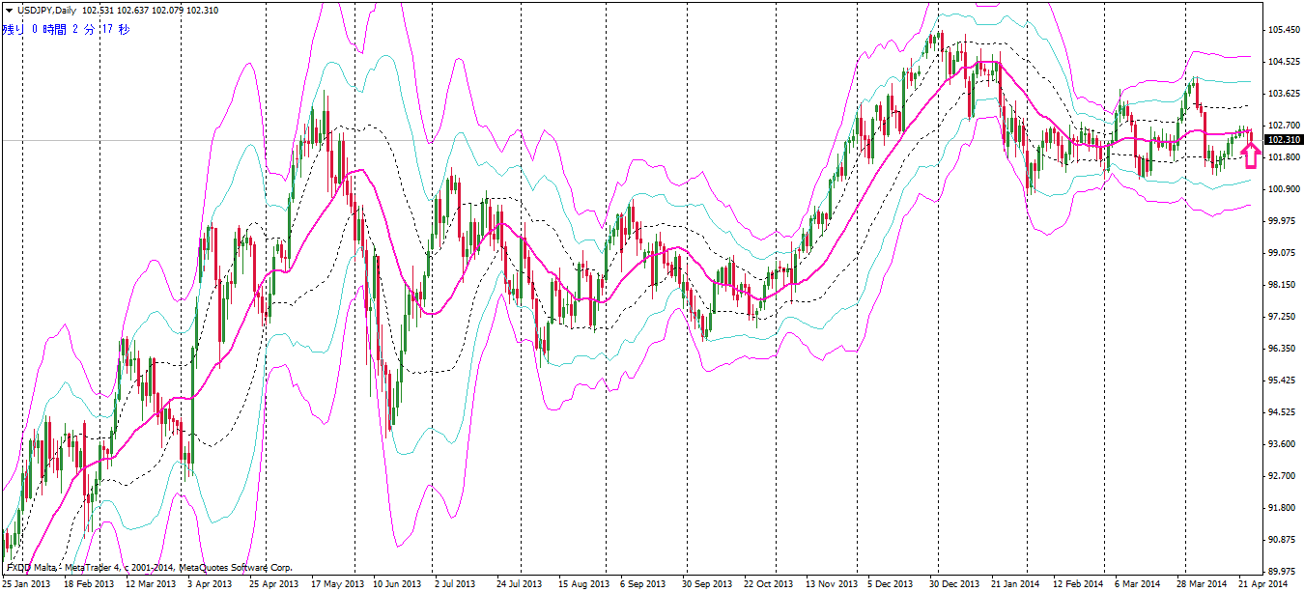Click the 6 Mar 2014 date label
Viewport: 1304px width, 592px height.
tap(1137, 584)
